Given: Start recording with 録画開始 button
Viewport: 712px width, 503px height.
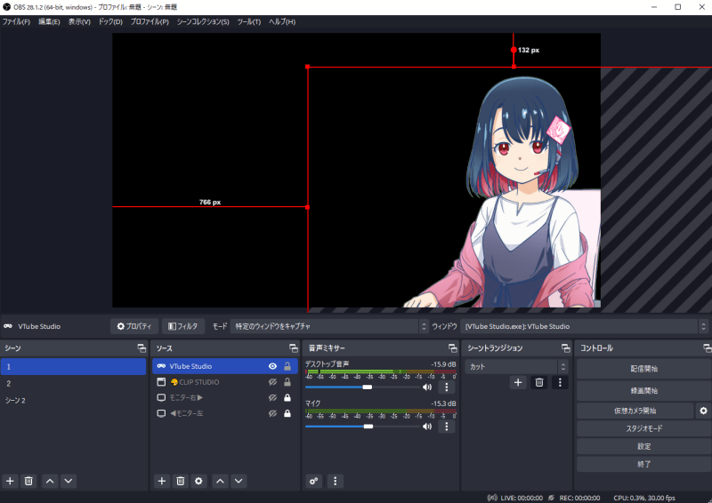Looking at the screenshot, I should point(643,390).
